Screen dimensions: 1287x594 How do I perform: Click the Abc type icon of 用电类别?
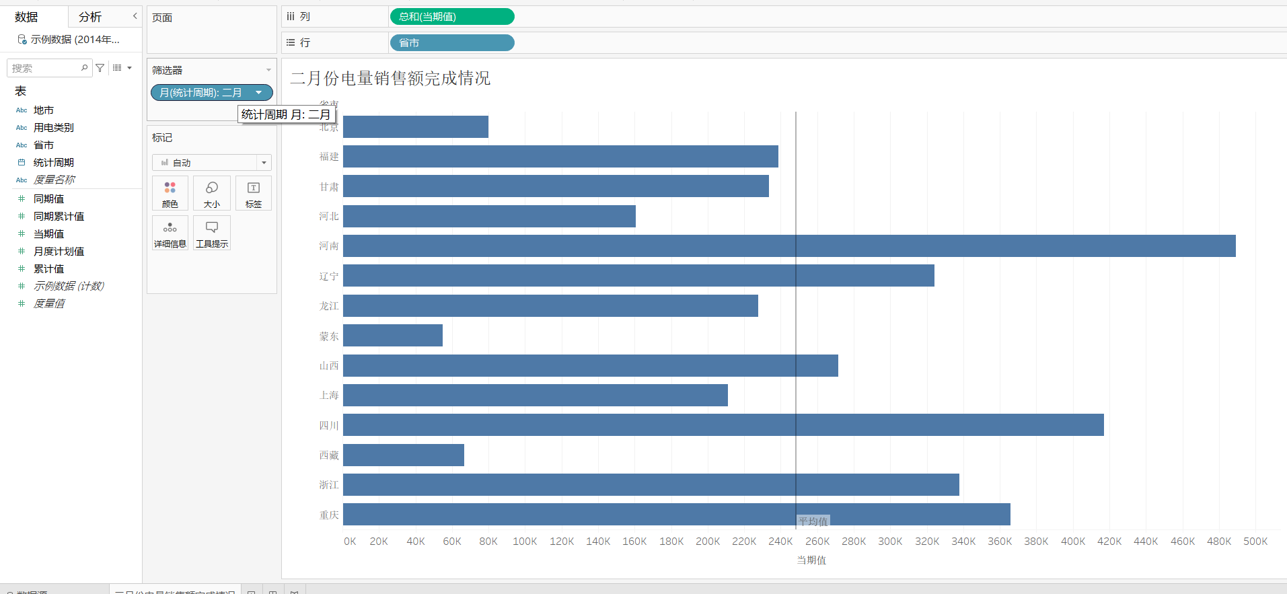22,128
